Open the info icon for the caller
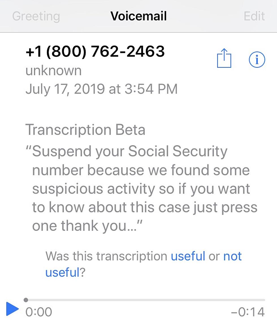This screenshot has width=277, height=330. [257, 60]
